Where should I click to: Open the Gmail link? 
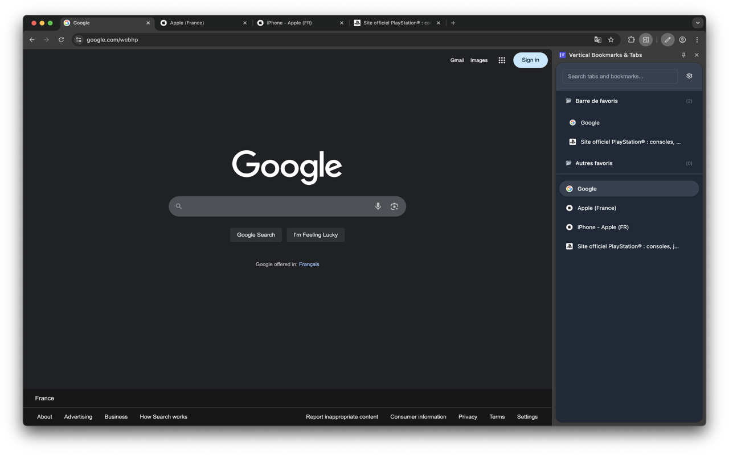(457, 60)
